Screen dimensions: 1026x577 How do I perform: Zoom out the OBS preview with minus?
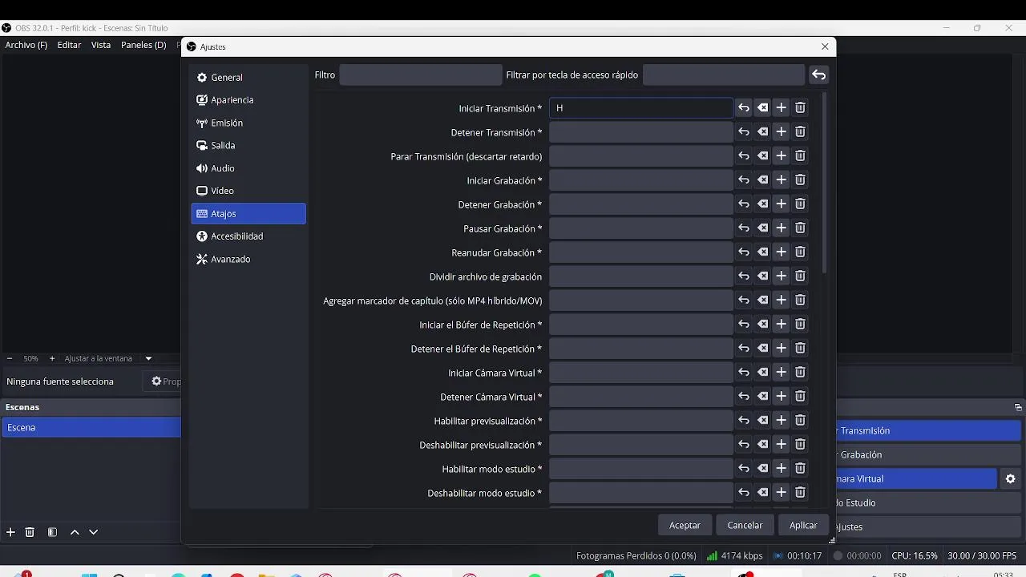[x=10, y=358]
